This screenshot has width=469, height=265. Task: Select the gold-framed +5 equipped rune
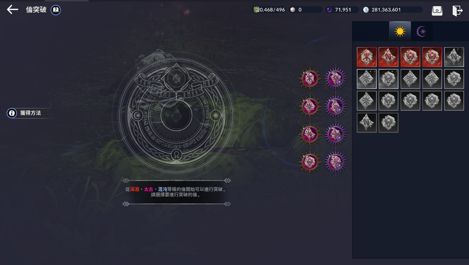(x=309, y=162)
